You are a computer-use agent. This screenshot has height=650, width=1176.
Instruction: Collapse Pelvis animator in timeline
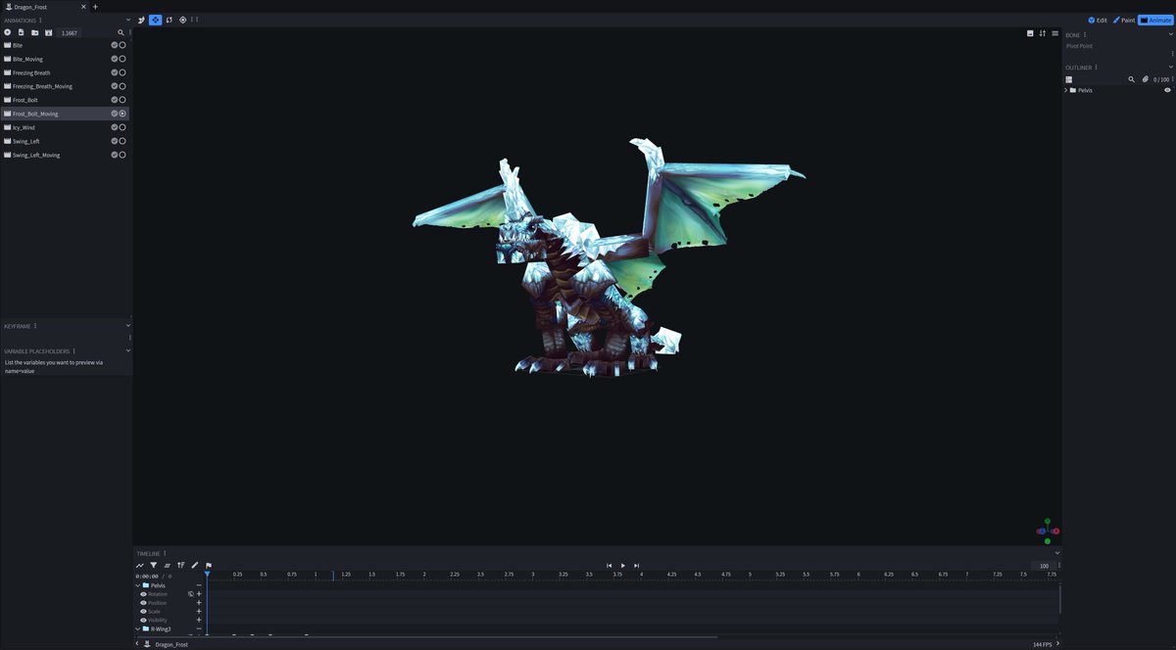138,585
